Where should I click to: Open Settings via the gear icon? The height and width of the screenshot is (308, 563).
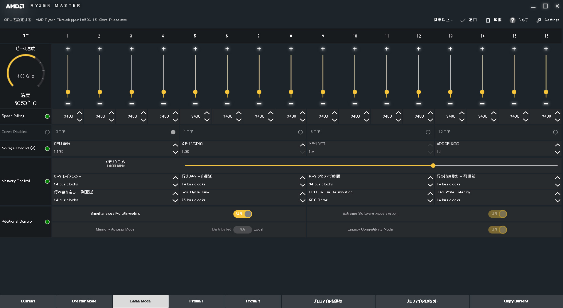(x=539, y=20)
